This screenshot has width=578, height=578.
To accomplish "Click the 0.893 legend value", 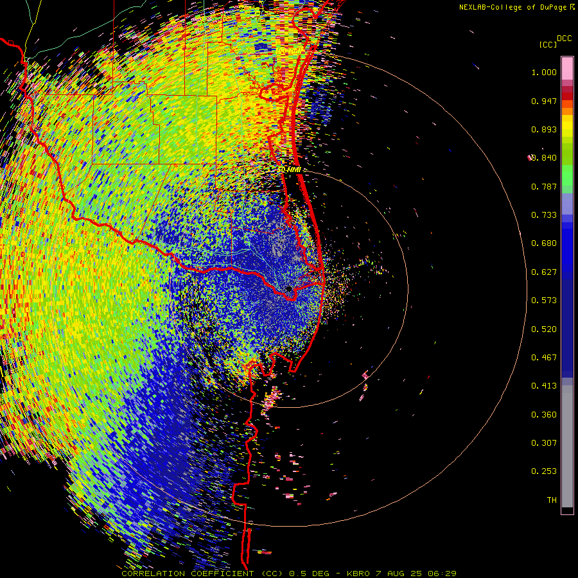I will coord(544,129).
